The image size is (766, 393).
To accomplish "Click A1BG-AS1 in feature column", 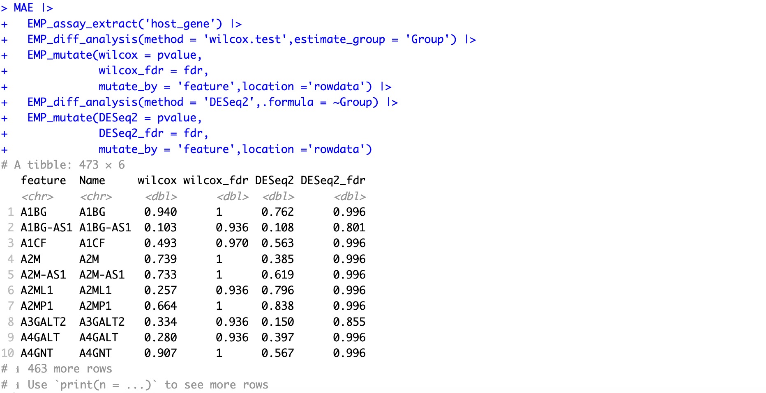I will 46,228.
